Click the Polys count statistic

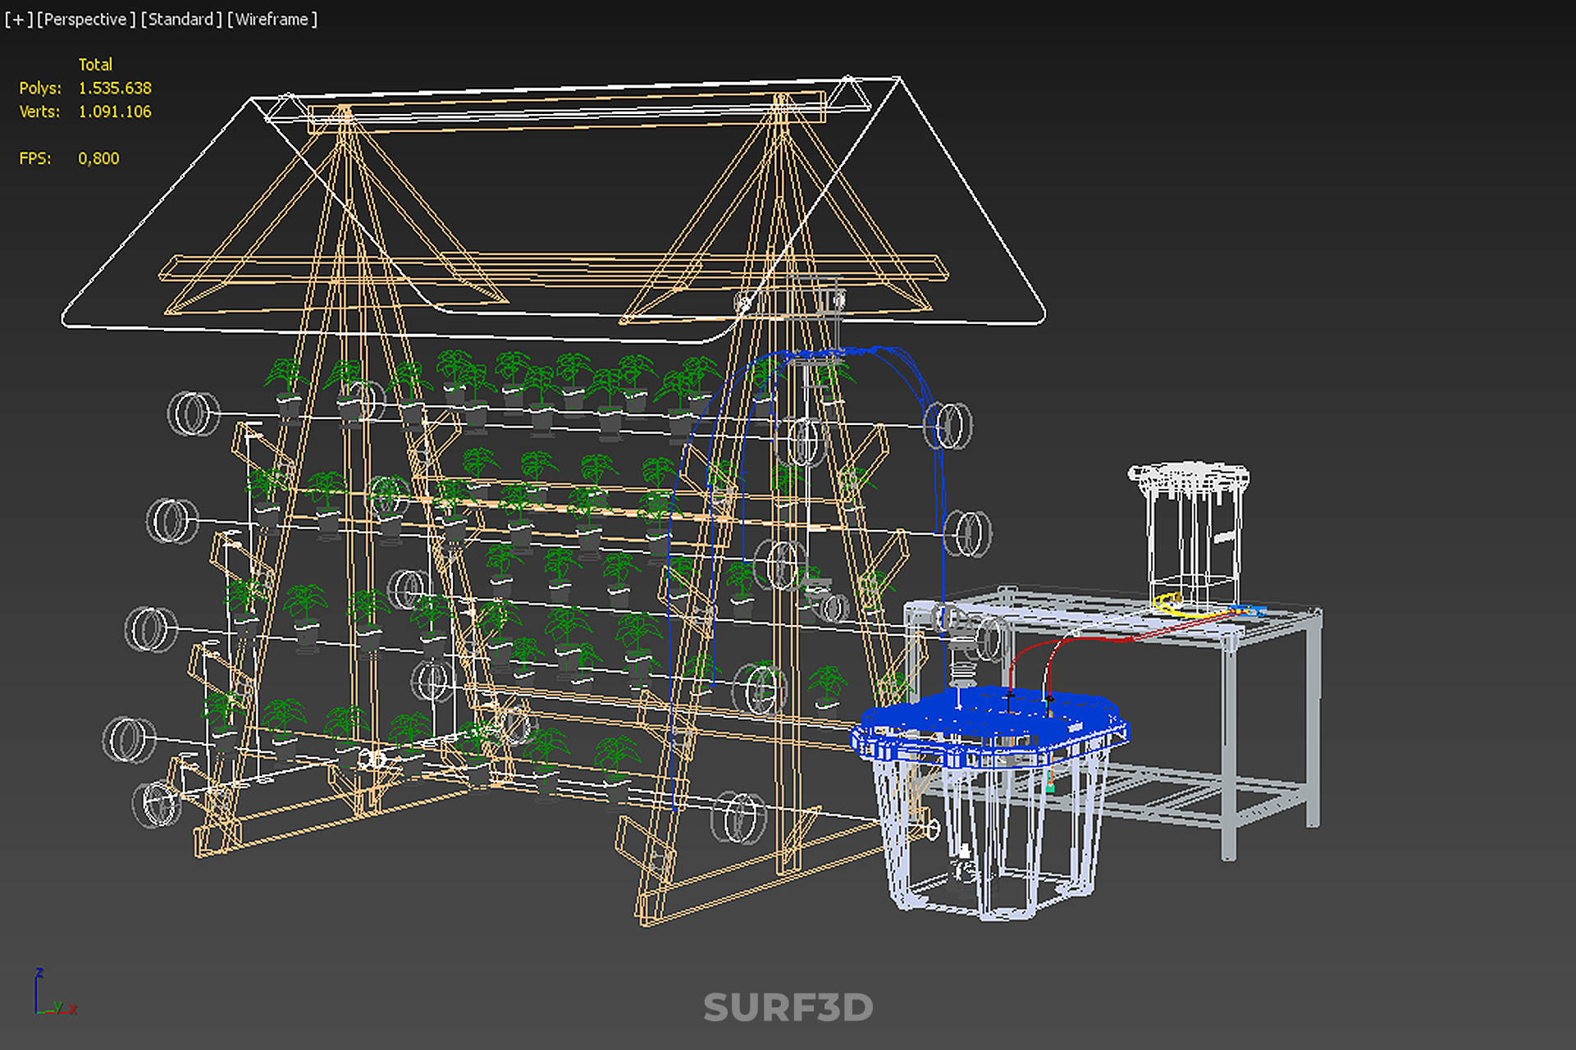coord(114,88)
